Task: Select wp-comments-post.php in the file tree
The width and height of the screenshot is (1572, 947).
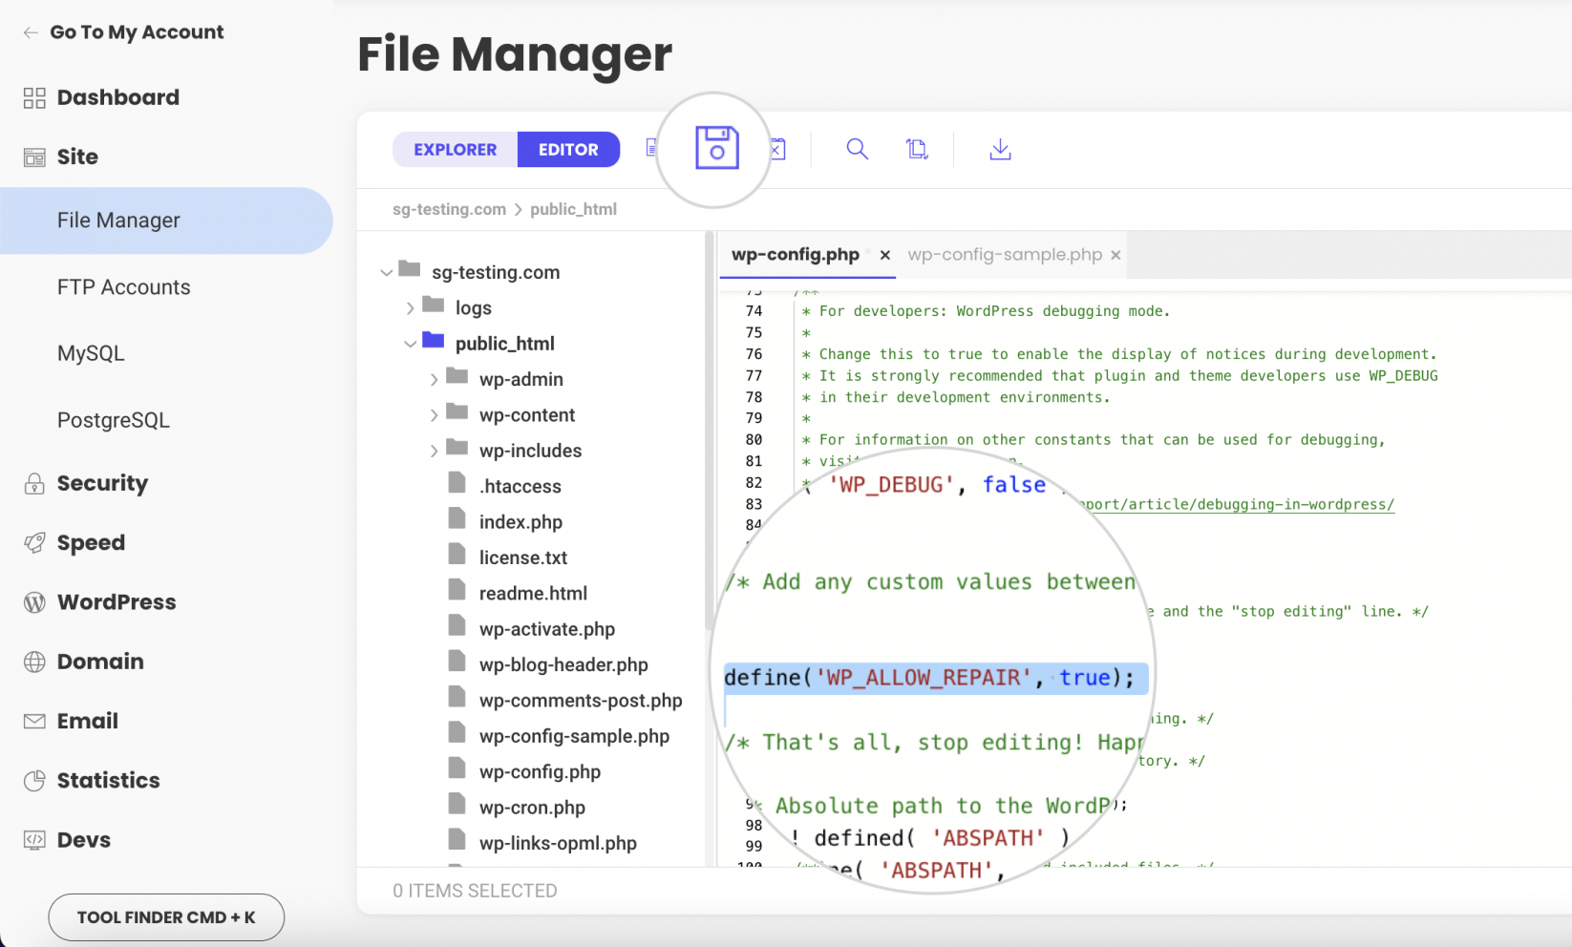Action: (581, 701)
